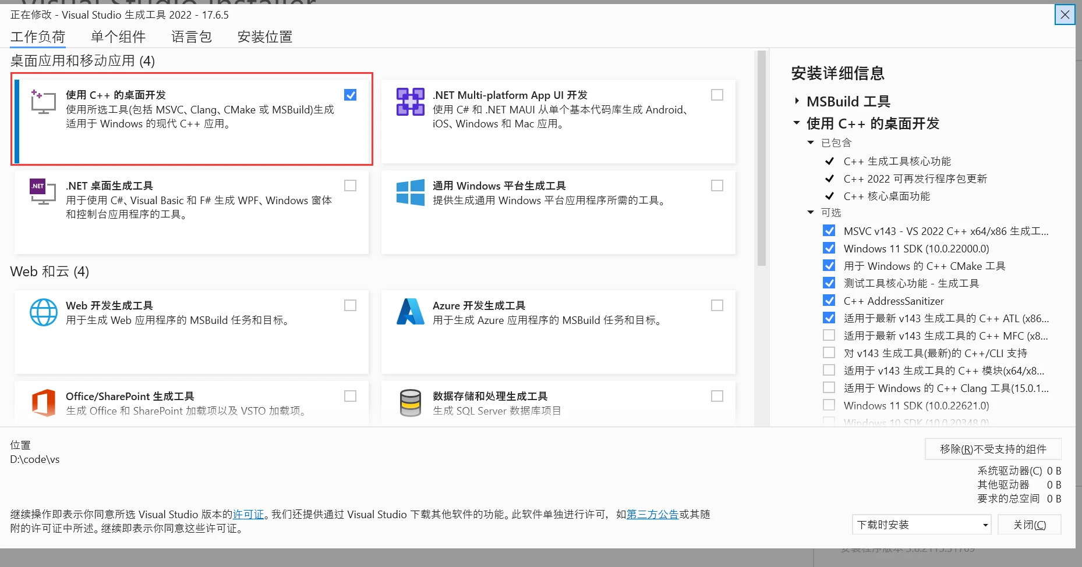Open the 下载时安装 install mode dropdown
Screen dimensions: 1082x567
(x=921, y=525)
